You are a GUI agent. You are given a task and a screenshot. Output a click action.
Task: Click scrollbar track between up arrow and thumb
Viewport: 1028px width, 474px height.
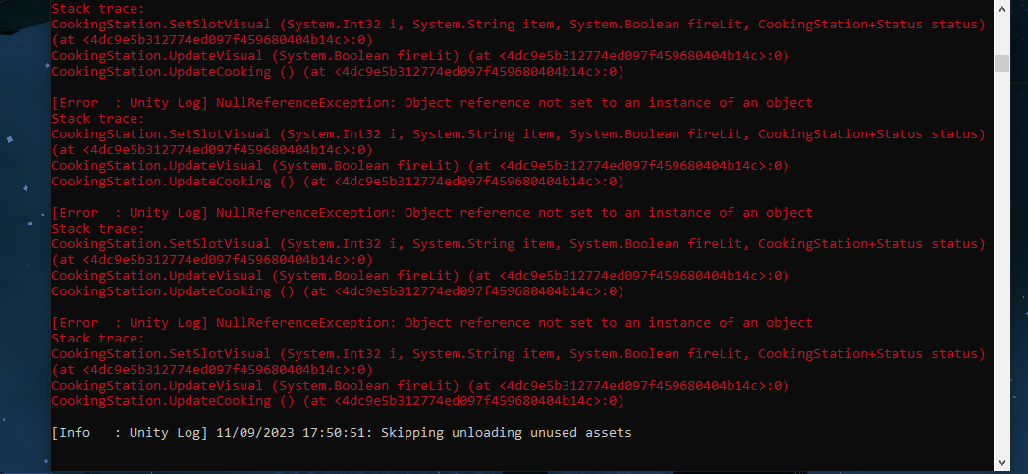[1001, 35]
